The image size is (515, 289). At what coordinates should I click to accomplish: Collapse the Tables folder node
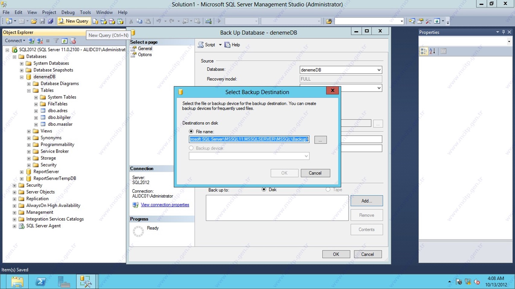[x=29, y=90]
